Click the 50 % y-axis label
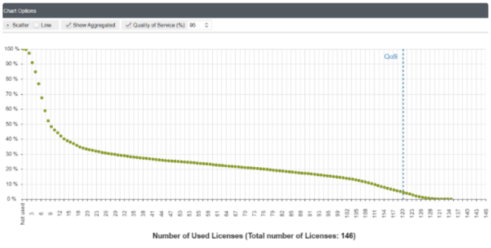 (10, 124)
